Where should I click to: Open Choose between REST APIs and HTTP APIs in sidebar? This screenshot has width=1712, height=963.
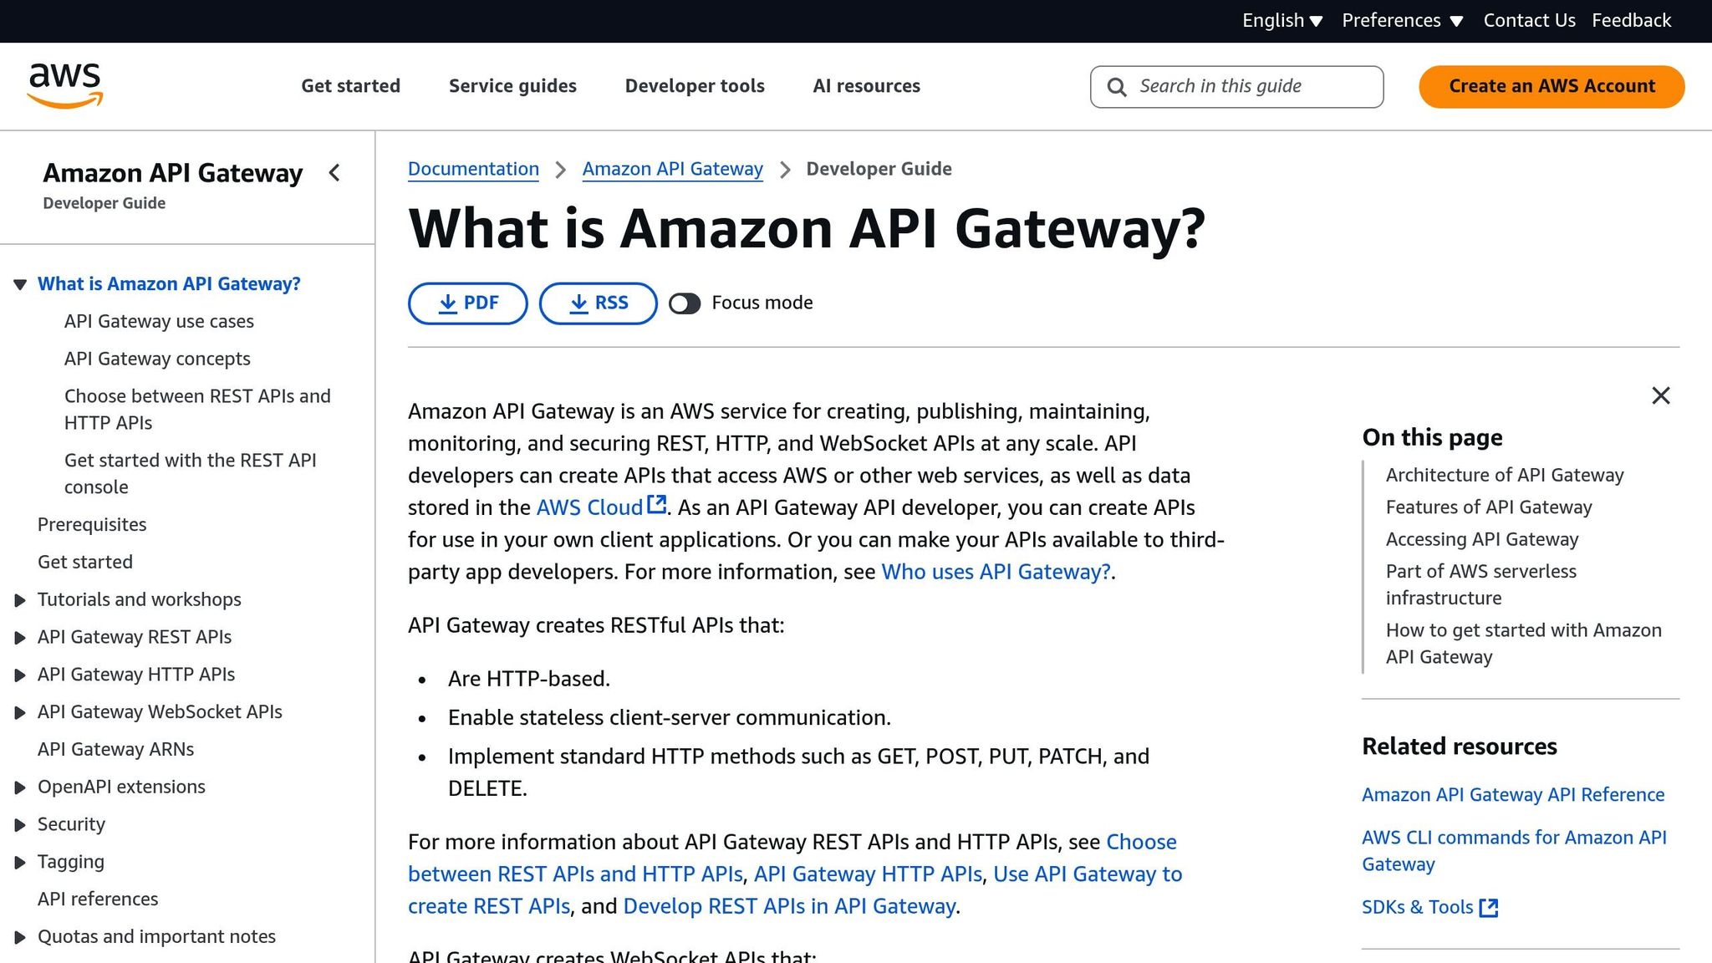(x=197, y=410)
